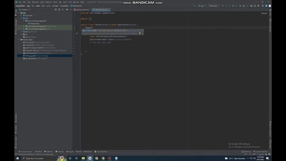Click the Debug app bug icon

(x=233, y=6)
